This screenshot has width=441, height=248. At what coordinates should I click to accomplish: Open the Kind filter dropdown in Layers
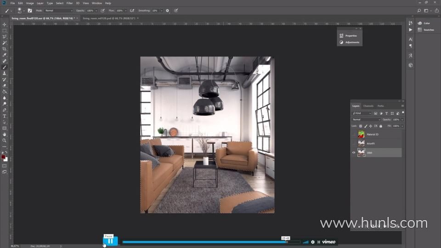[362, 113]
